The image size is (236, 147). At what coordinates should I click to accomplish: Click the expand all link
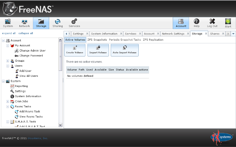point(9,33)
